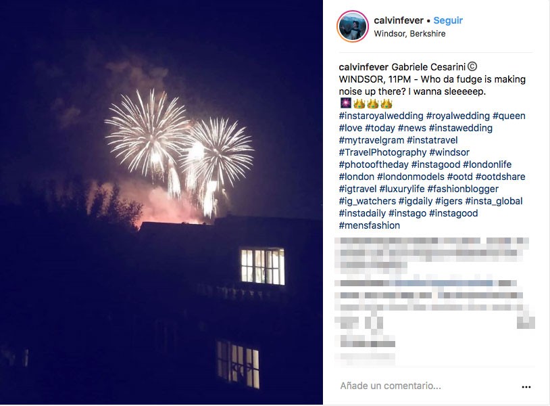Open the #insta_global hashtag
The image size is (550, 406).
click(x=493, y=201)
